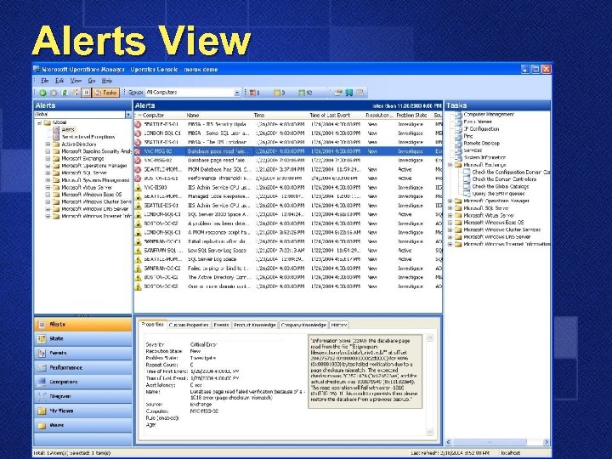Open the Go menu

[92, 81]
